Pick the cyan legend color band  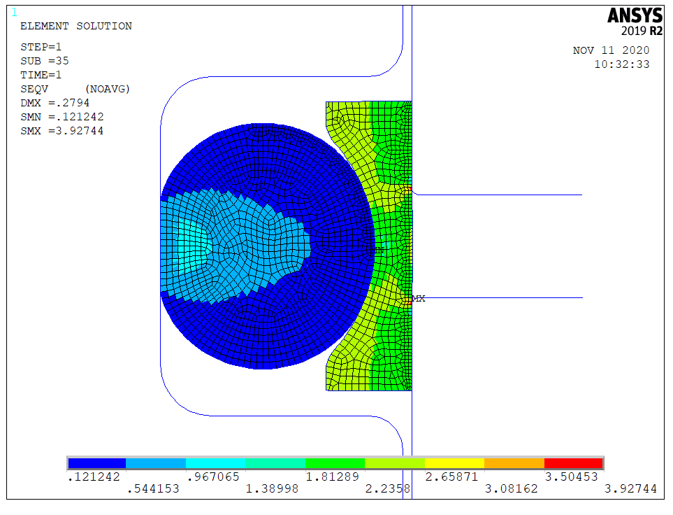pos(216,463)
